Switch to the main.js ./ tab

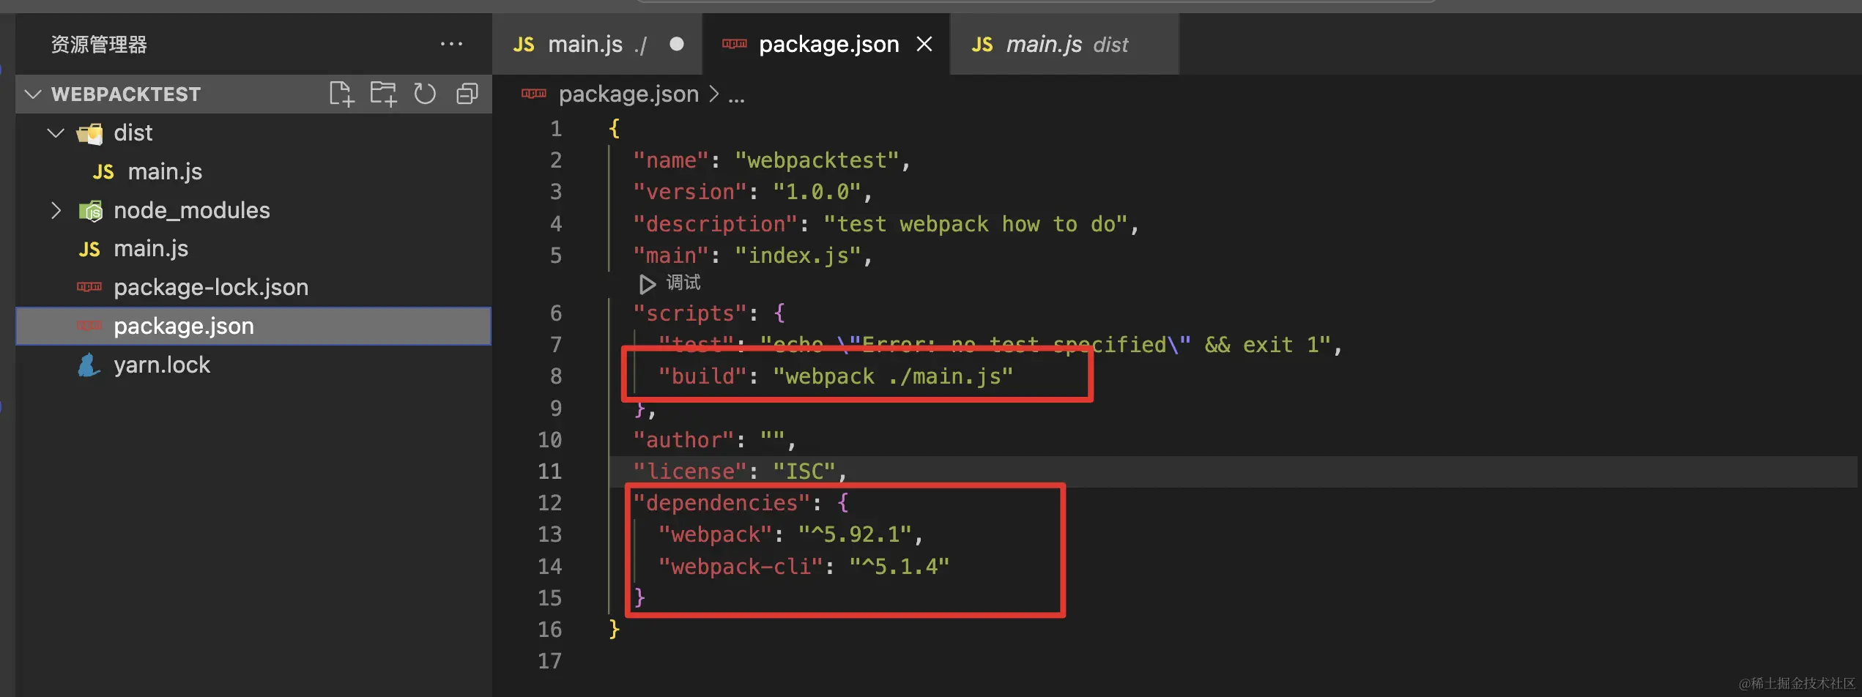pyautogui.click(x=585, y=44)
